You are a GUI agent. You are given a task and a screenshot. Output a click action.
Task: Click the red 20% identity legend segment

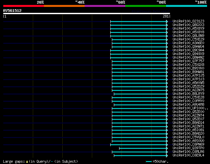click(24, 6)
